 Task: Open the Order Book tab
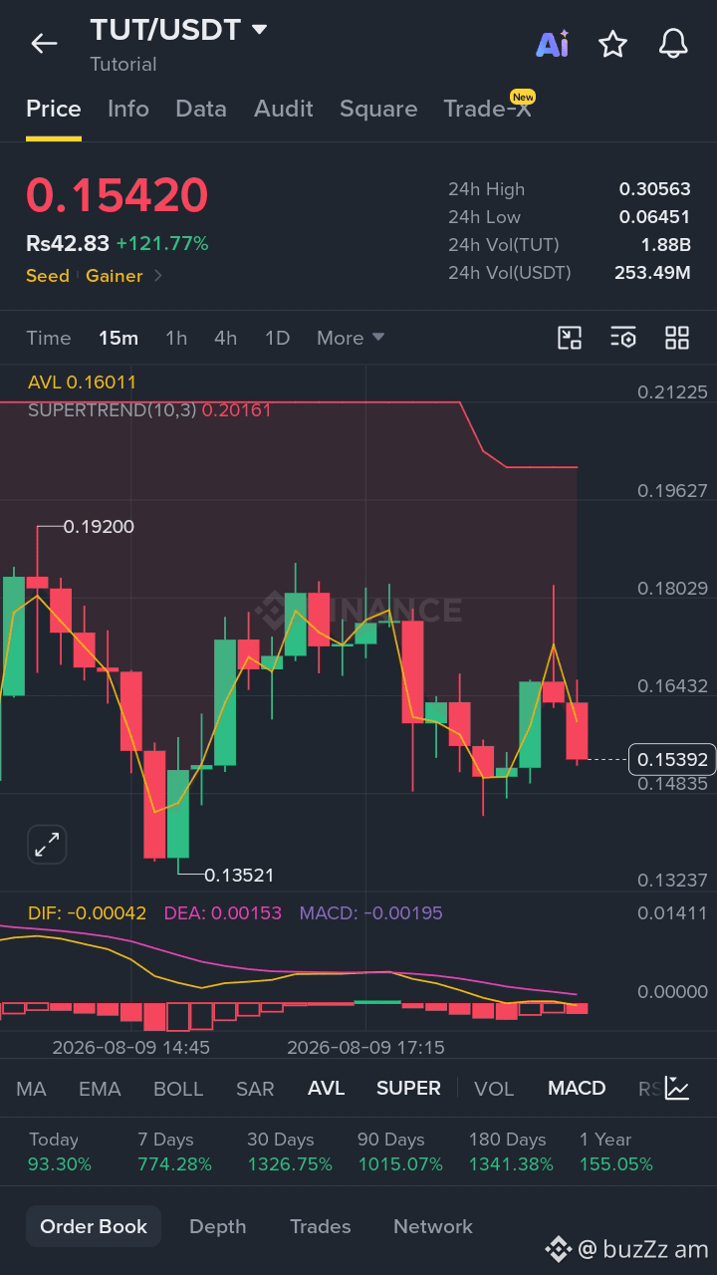[x=94, y=1226]
